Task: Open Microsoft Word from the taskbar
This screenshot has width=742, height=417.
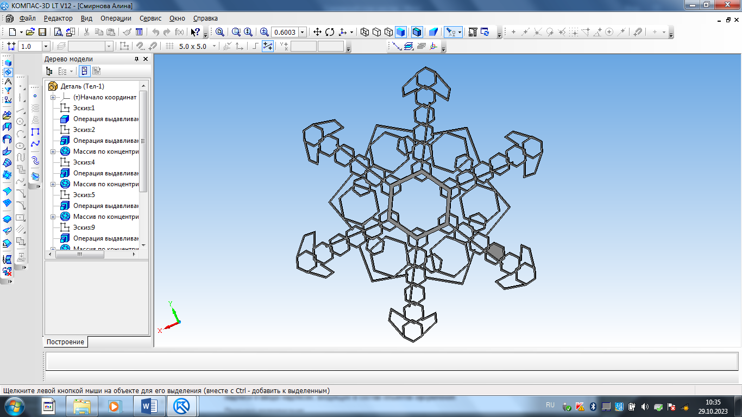Action: click(x=149, y=406)
